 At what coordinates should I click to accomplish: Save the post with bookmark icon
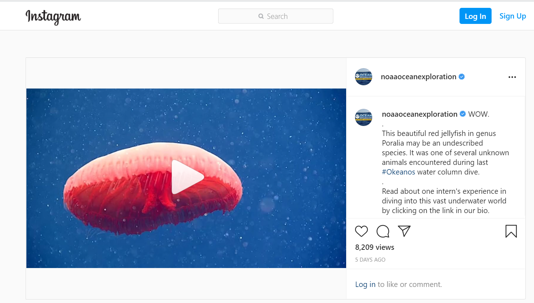point(511,231)
